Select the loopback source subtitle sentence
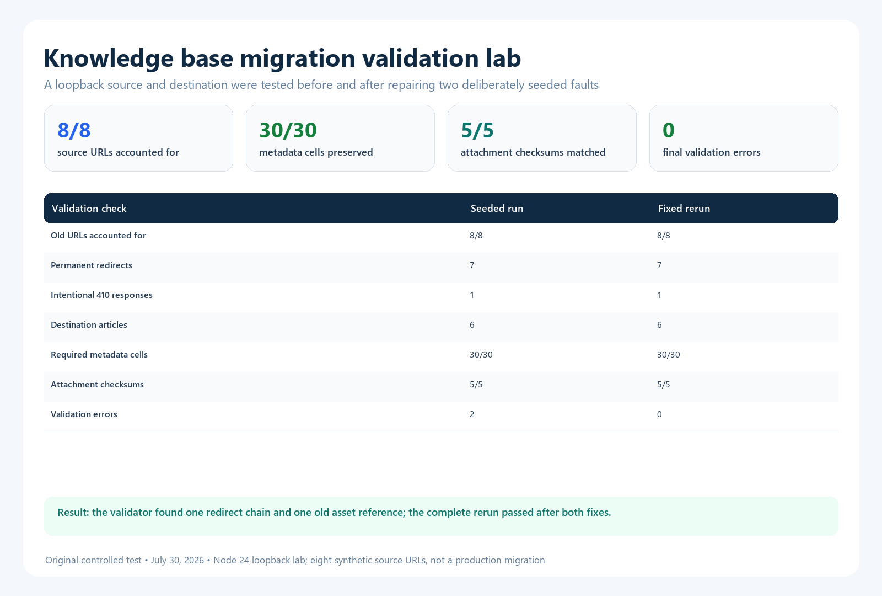This screenshot has height=596, width=882. pos(321,85)
